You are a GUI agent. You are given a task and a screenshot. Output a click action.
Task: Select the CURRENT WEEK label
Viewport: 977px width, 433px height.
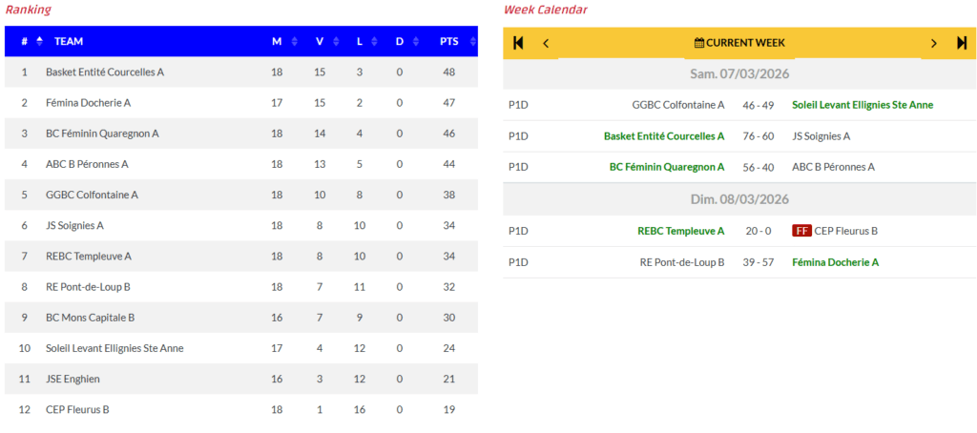point(745,43)
